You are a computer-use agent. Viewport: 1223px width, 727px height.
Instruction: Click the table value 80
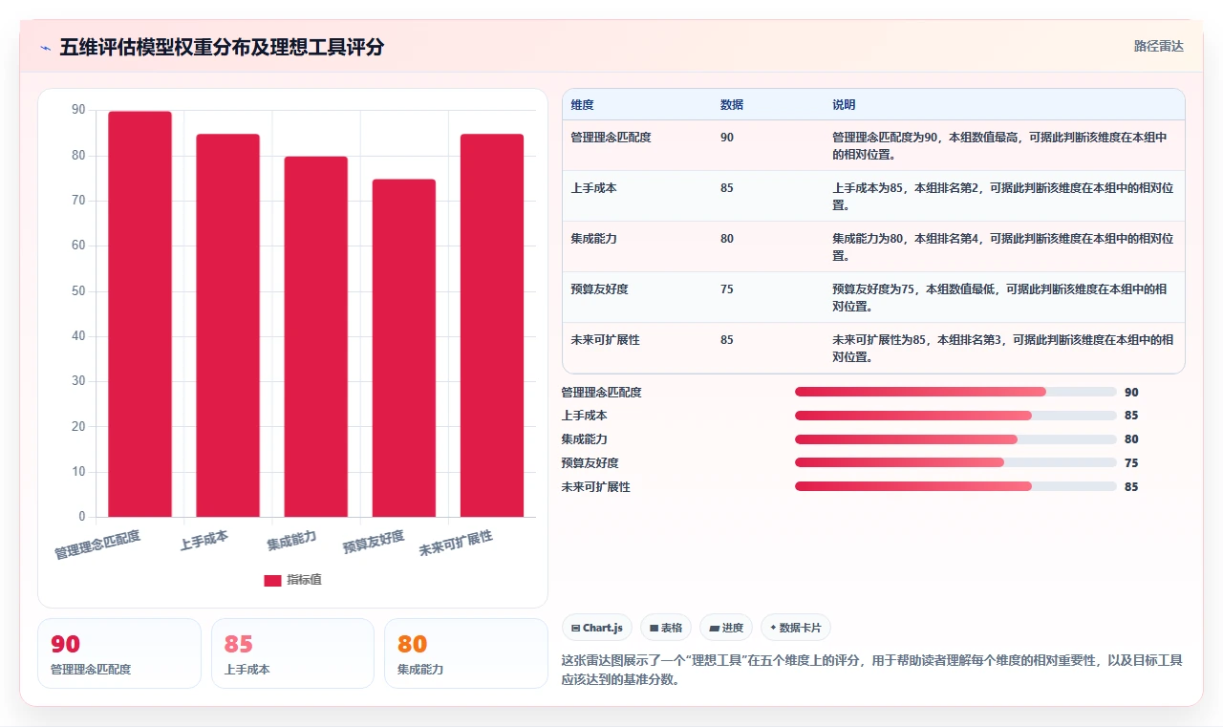[727, 239]
